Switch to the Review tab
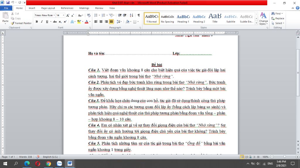 pyautogui.click(x=99, y=8)
